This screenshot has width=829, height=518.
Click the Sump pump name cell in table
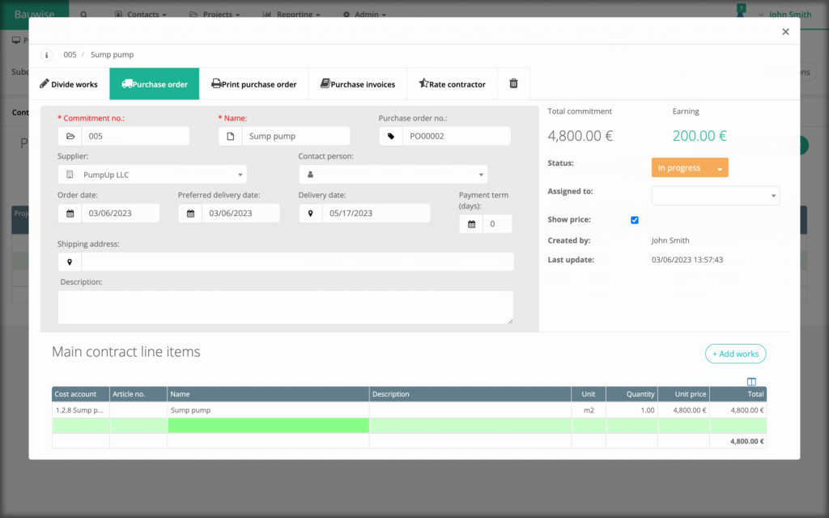point(268,410)
